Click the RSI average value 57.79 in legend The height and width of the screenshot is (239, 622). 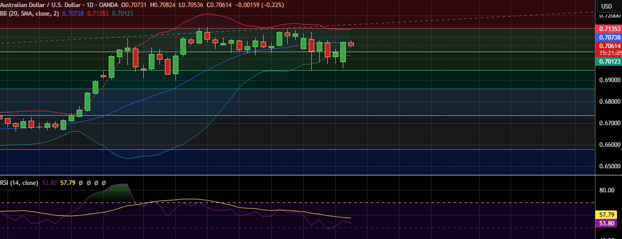[68, 183]
